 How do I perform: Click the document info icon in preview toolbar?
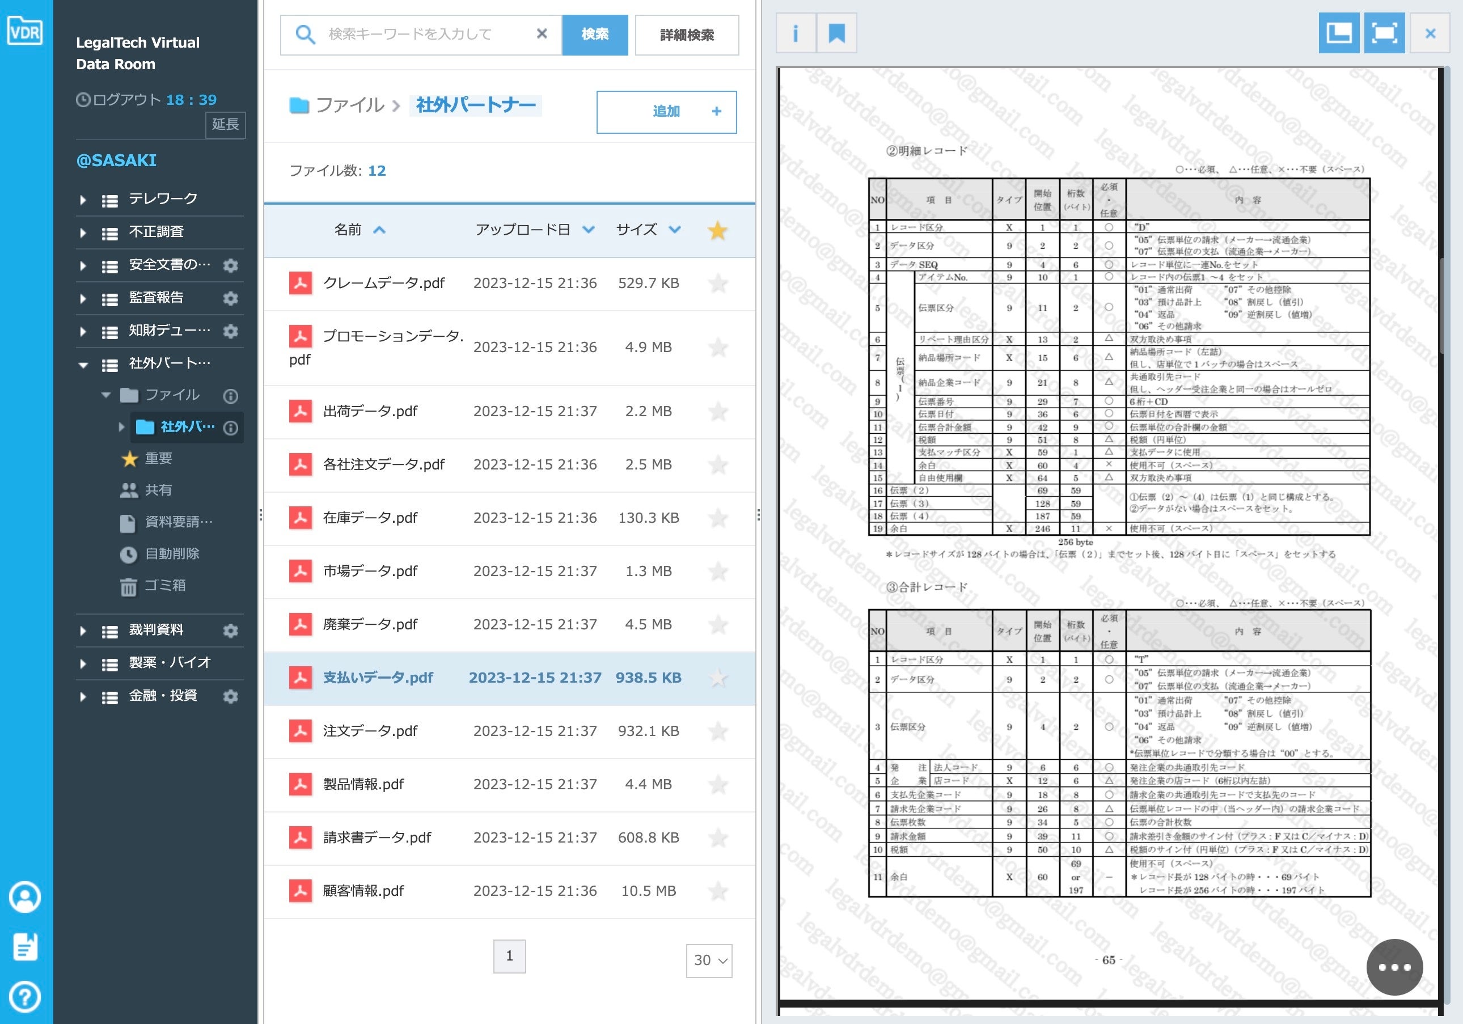(x=795, y=33)
